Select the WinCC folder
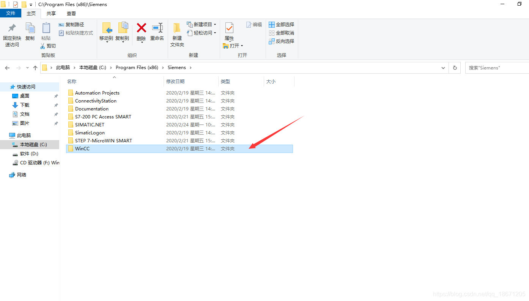 (179, 149)
